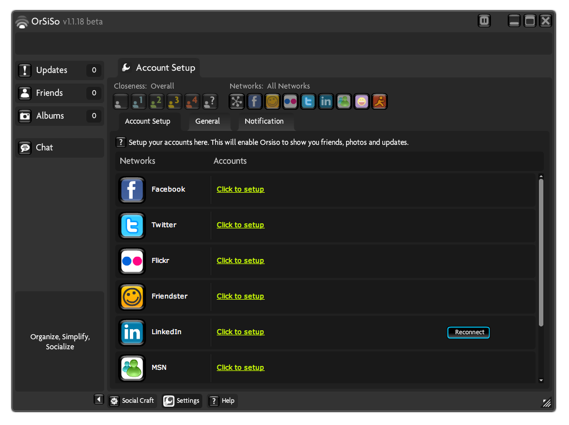This screenshot has width=569, height=425.
Task: Click the large LinkedIn logo in the accounts list
Action: (x=132, y=332)
